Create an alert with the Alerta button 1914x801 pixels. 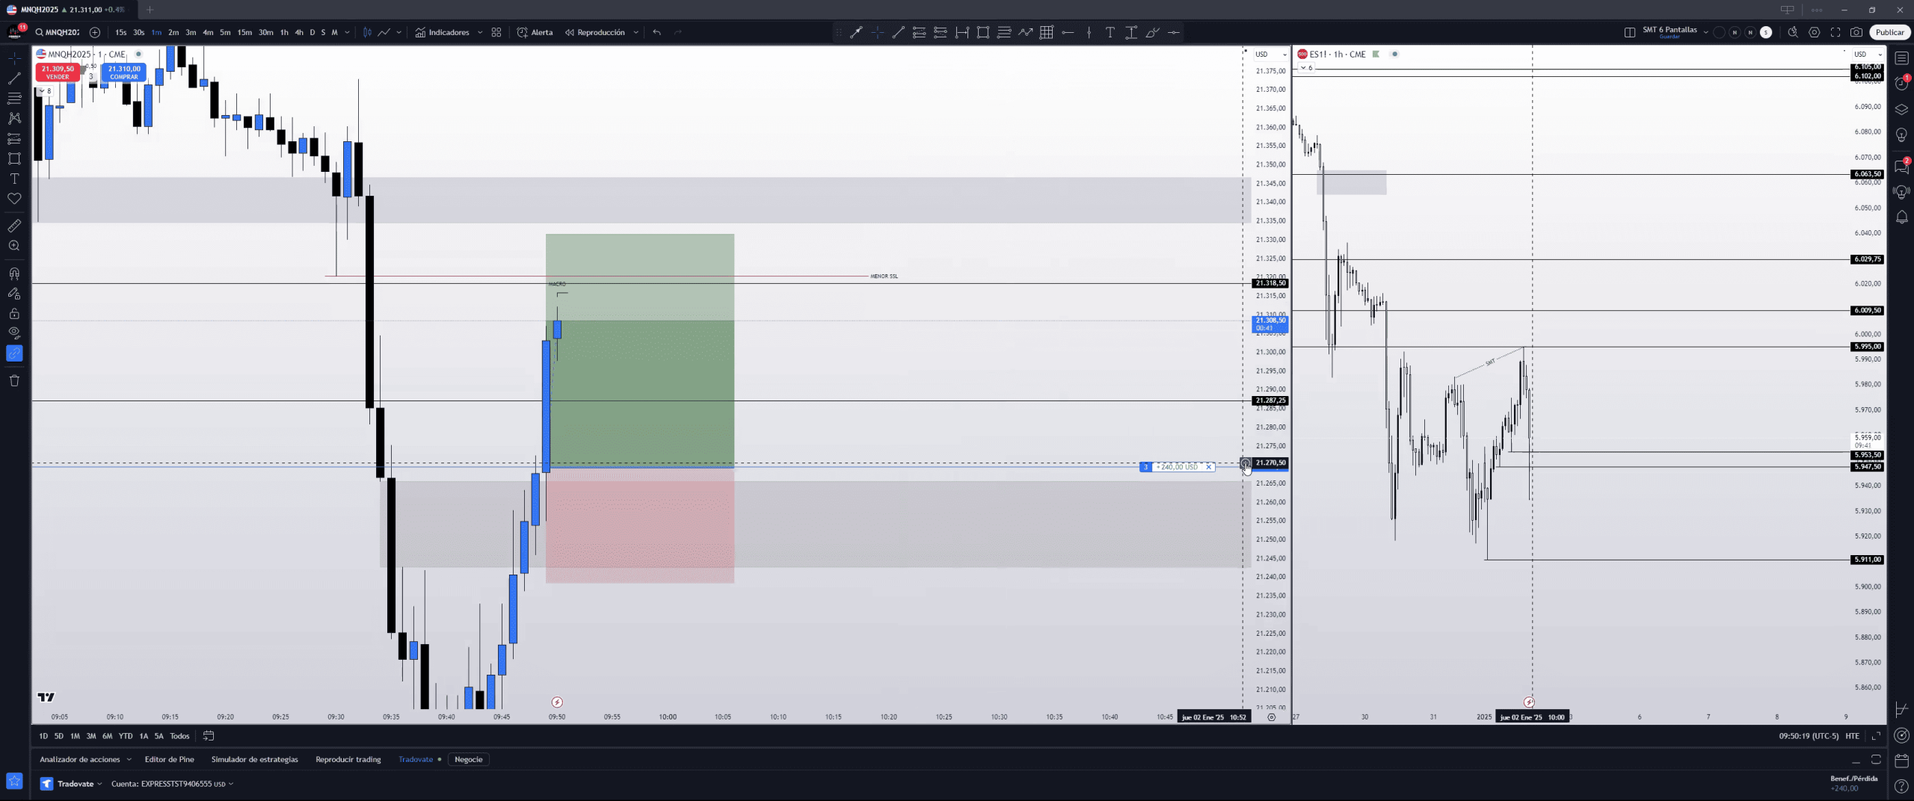point(535,32)
